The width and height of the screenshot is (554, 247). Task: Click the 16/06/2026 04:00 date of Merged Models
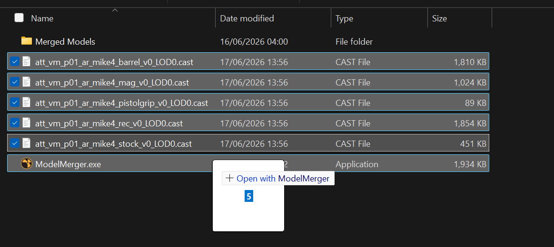tap(254, 42)
